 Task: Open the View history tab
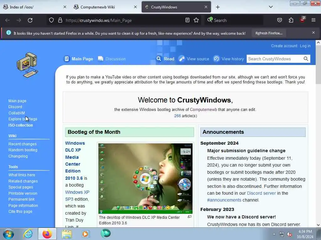coord(229,59)
